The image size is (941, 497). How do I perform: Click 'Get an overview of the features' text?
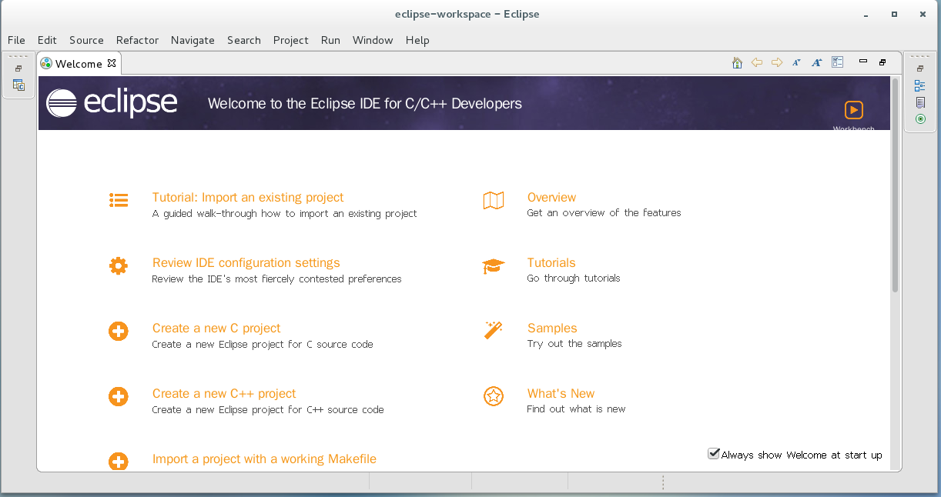click(x=604, y=213)
